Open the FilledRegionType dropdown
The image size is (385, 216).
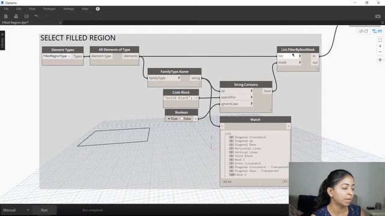57,56
